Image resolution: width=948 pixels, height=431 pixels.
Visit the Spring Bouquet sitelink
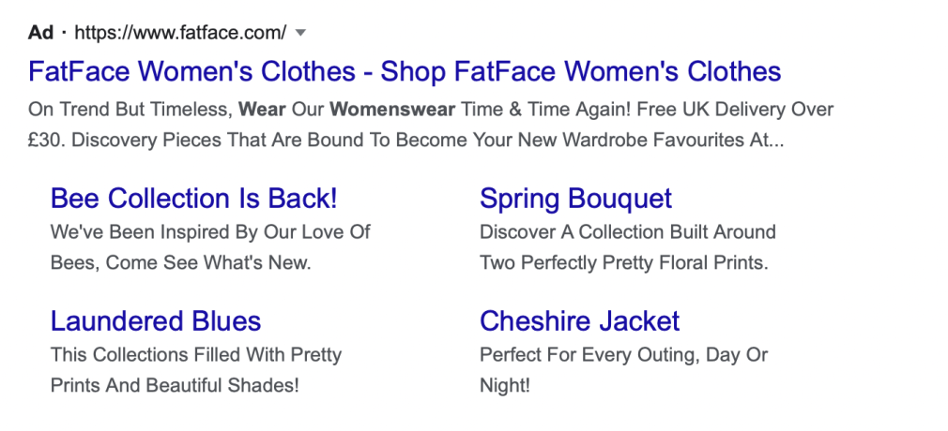click(x=575, y=199)
